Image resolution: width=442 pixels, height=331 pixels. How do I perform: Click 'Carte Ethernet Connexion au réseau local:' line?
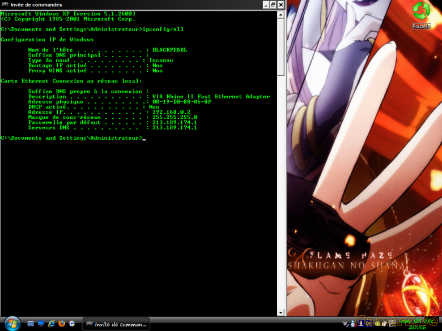[x=71, y=81]
